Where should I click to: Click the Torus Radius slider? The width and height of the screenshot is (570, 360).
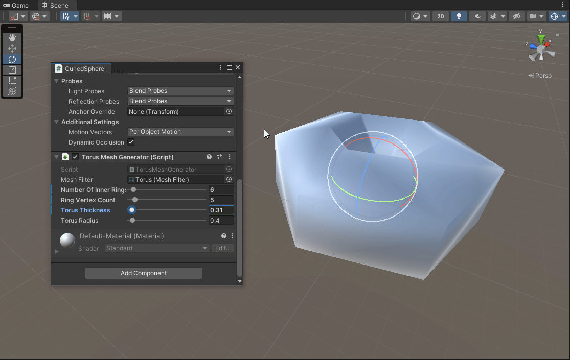point(167,220)
